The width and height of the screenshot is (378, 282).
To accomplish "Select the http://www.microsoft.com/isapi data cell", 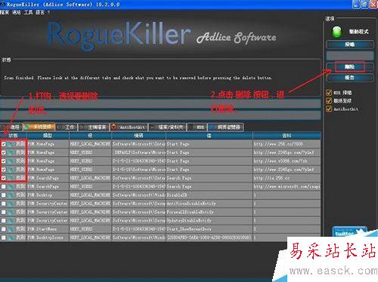I will 287,186.
